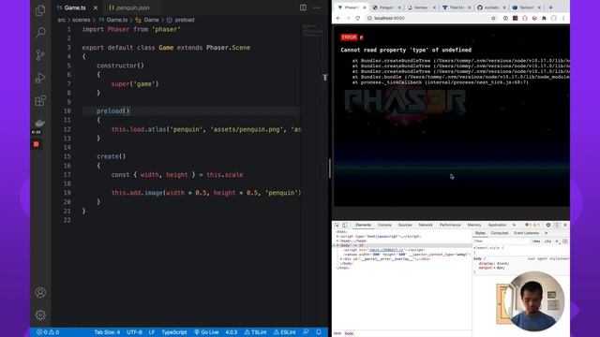Bookmark this page with the star icon

point(493,19)
